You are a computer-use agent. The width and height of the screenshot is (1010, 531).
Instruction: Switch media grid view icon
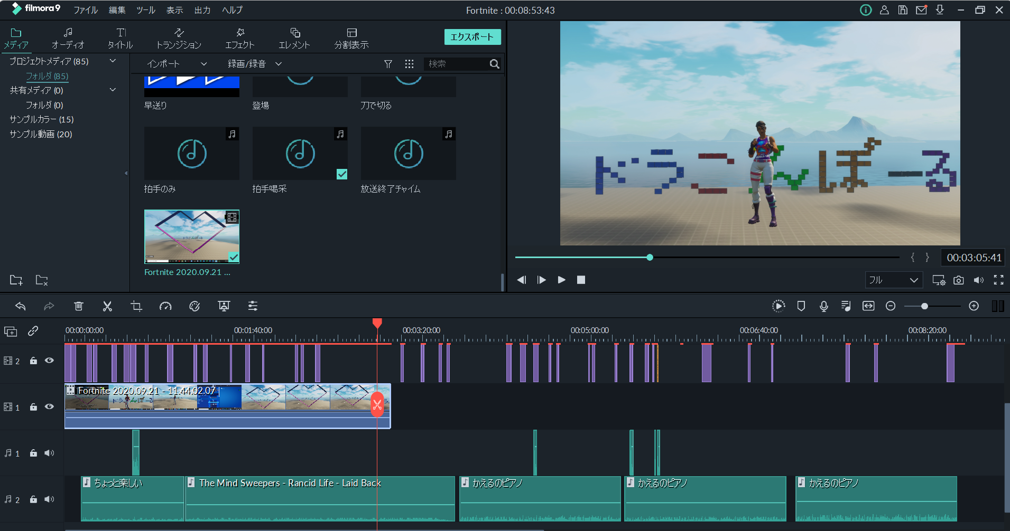pyautogui.click(x=409, y=64)
